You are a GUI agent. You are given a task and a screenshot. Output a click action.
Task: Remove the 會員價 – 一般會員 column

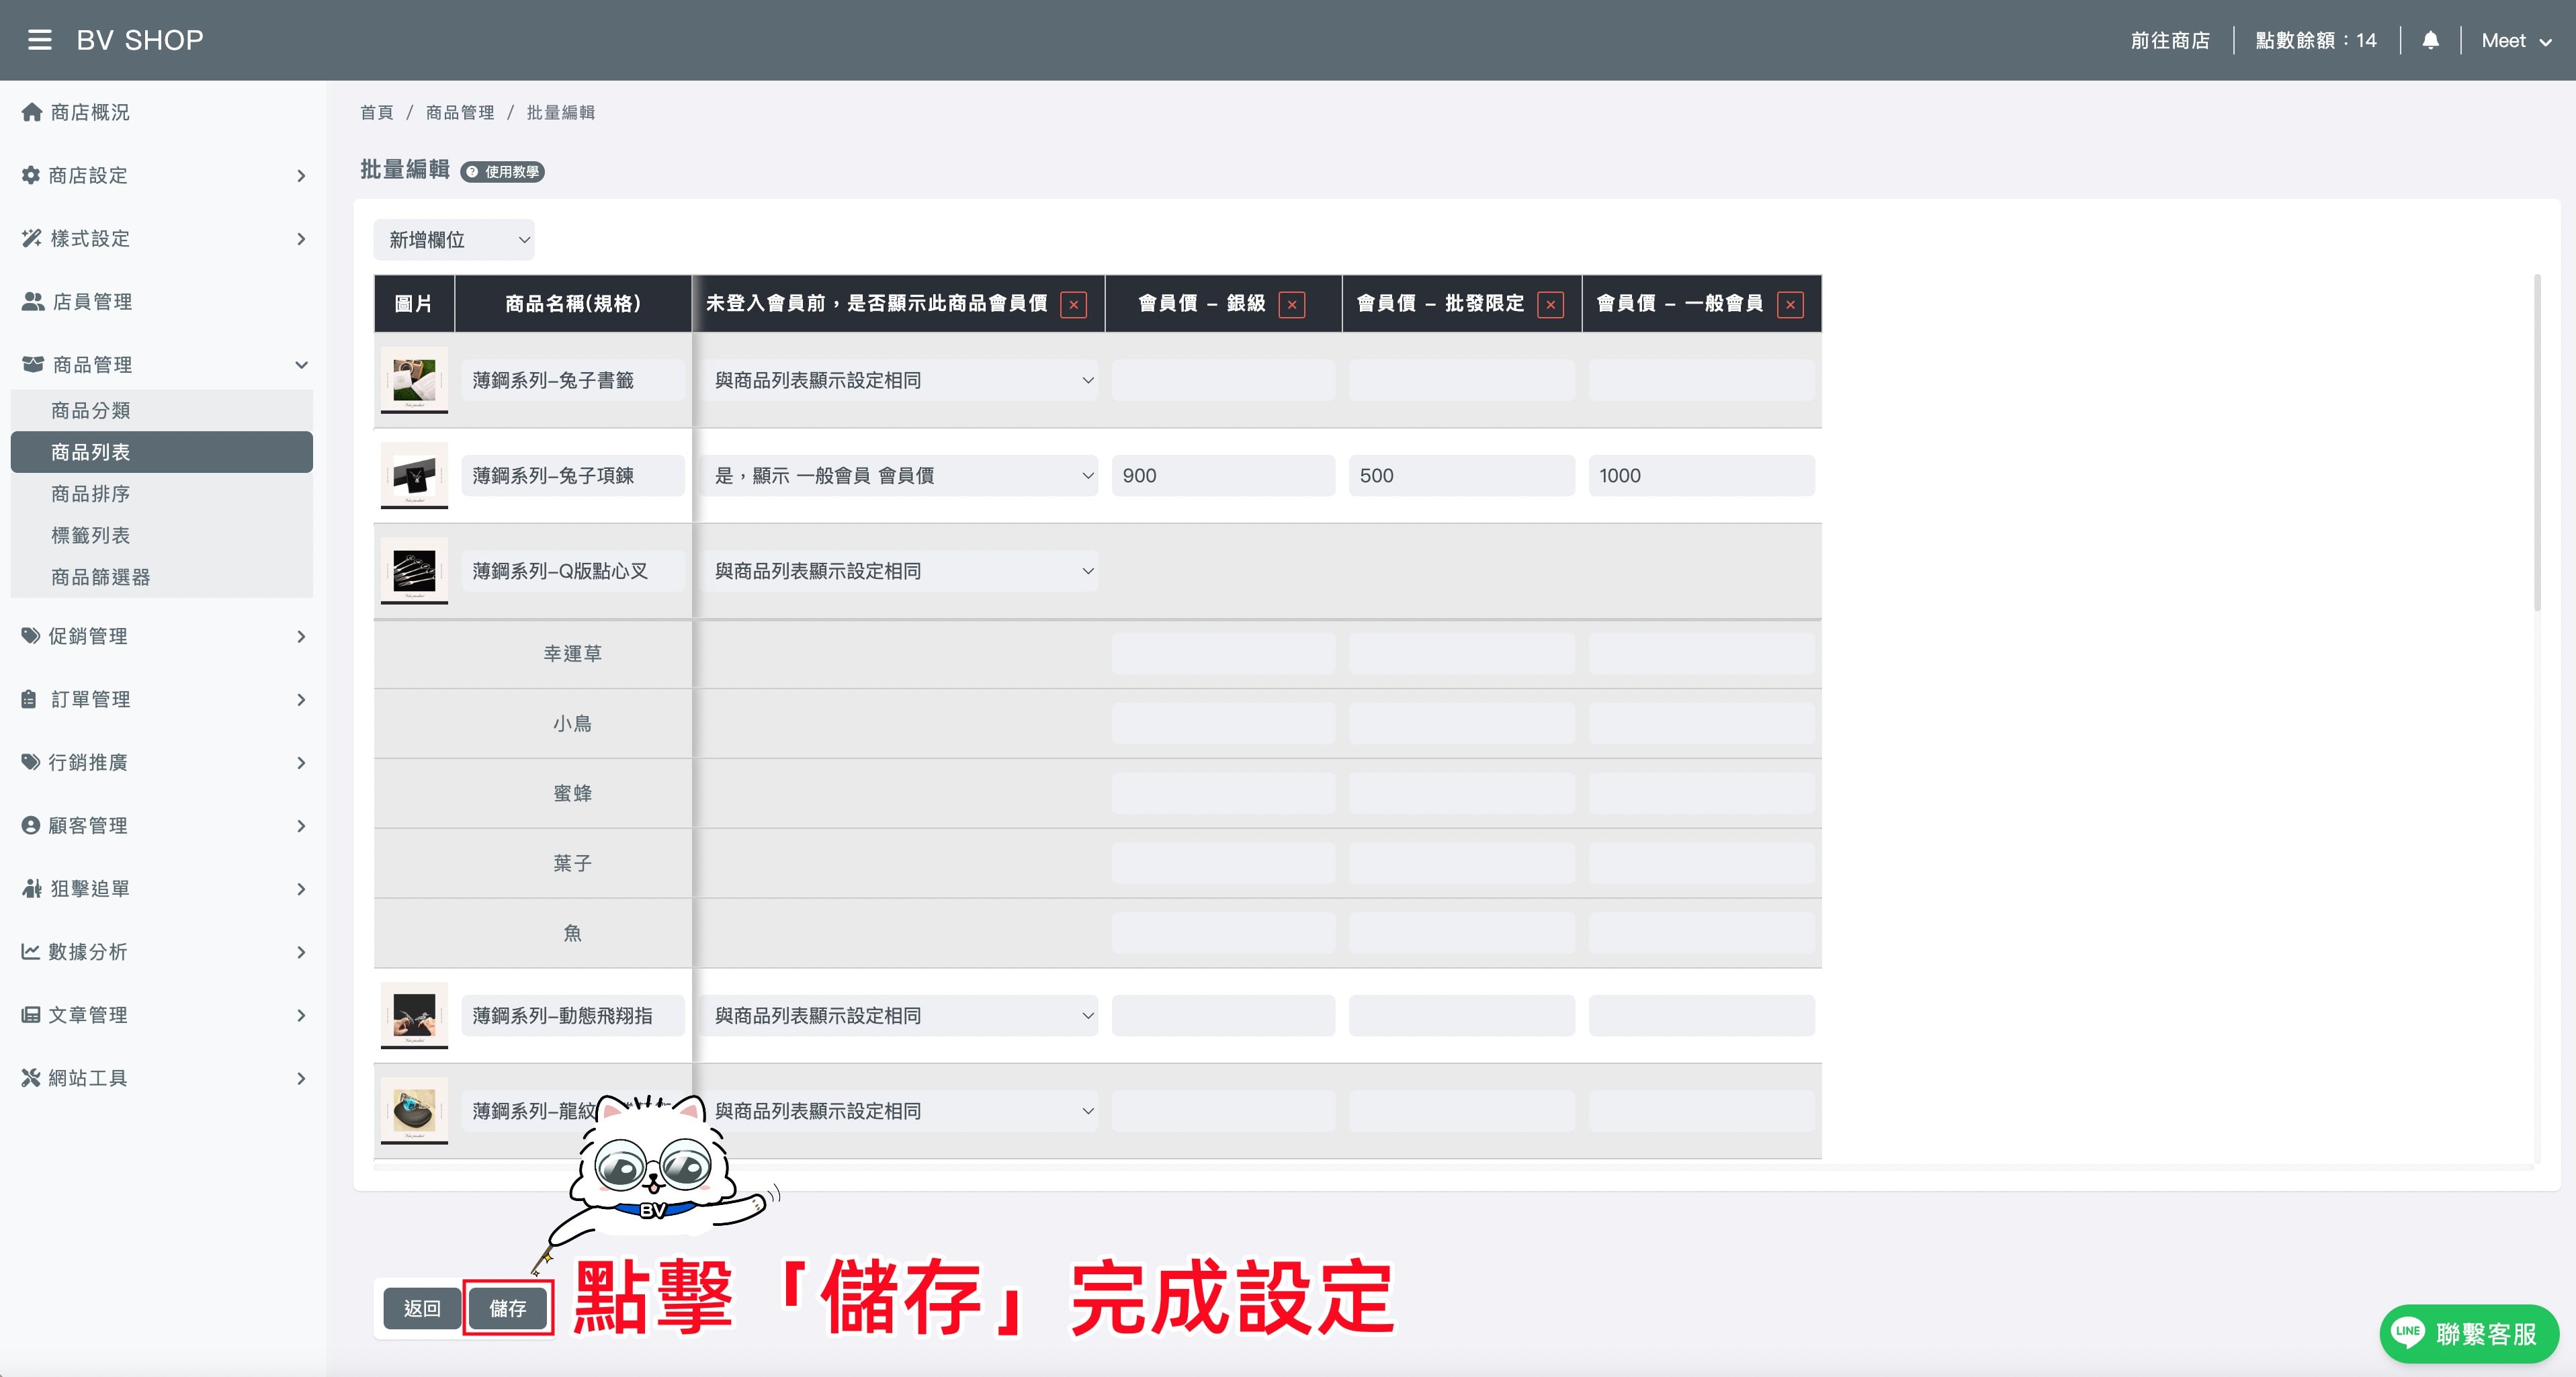tap(1790, 304)
